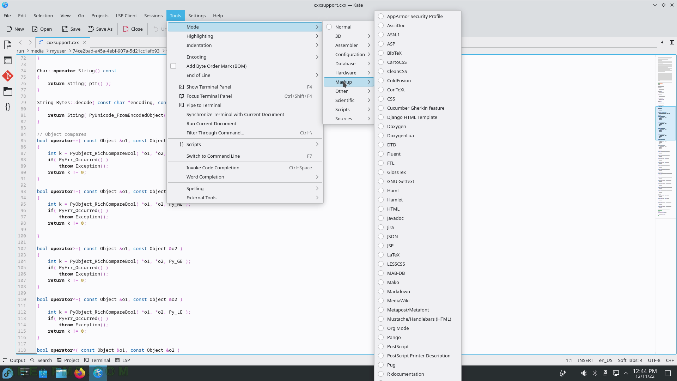Click the Bluetooth tray icon
The height and width of the screenshot is (381, 677).
595,373
